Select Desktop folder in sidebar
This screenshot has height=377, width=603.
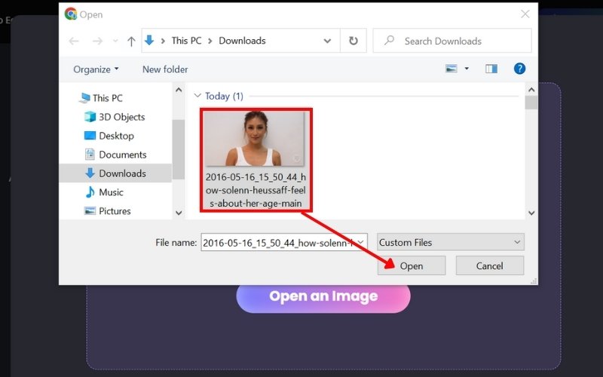click(116, 136)
